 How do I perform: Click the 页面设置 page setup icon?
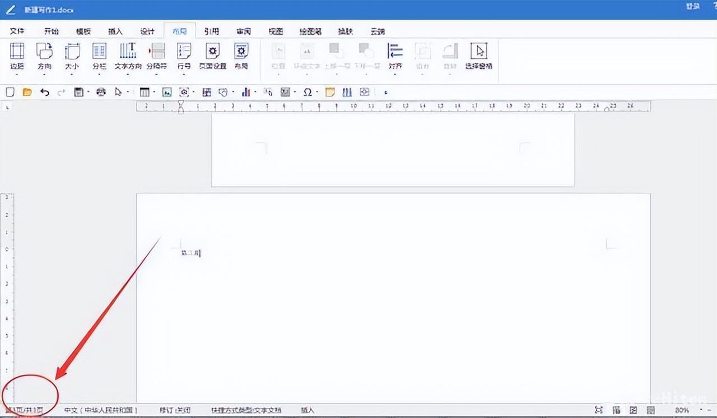coord(213,51)
